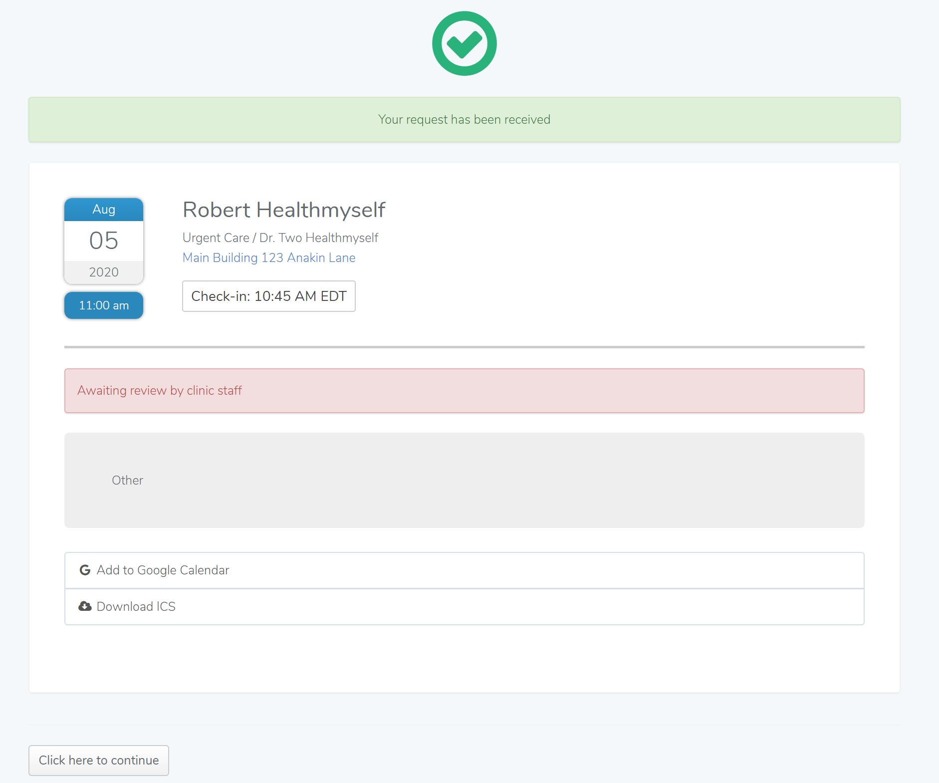Click the Your request has been received banner
This screenshot has height=783, width=939.
tap(464, 120)
